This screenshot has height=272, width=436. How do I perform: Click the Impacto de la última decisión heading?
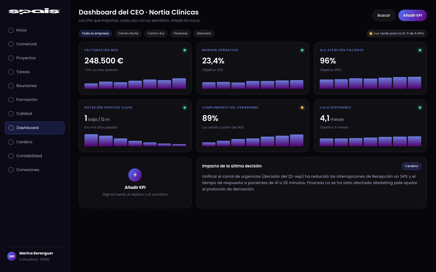[232, 166]
